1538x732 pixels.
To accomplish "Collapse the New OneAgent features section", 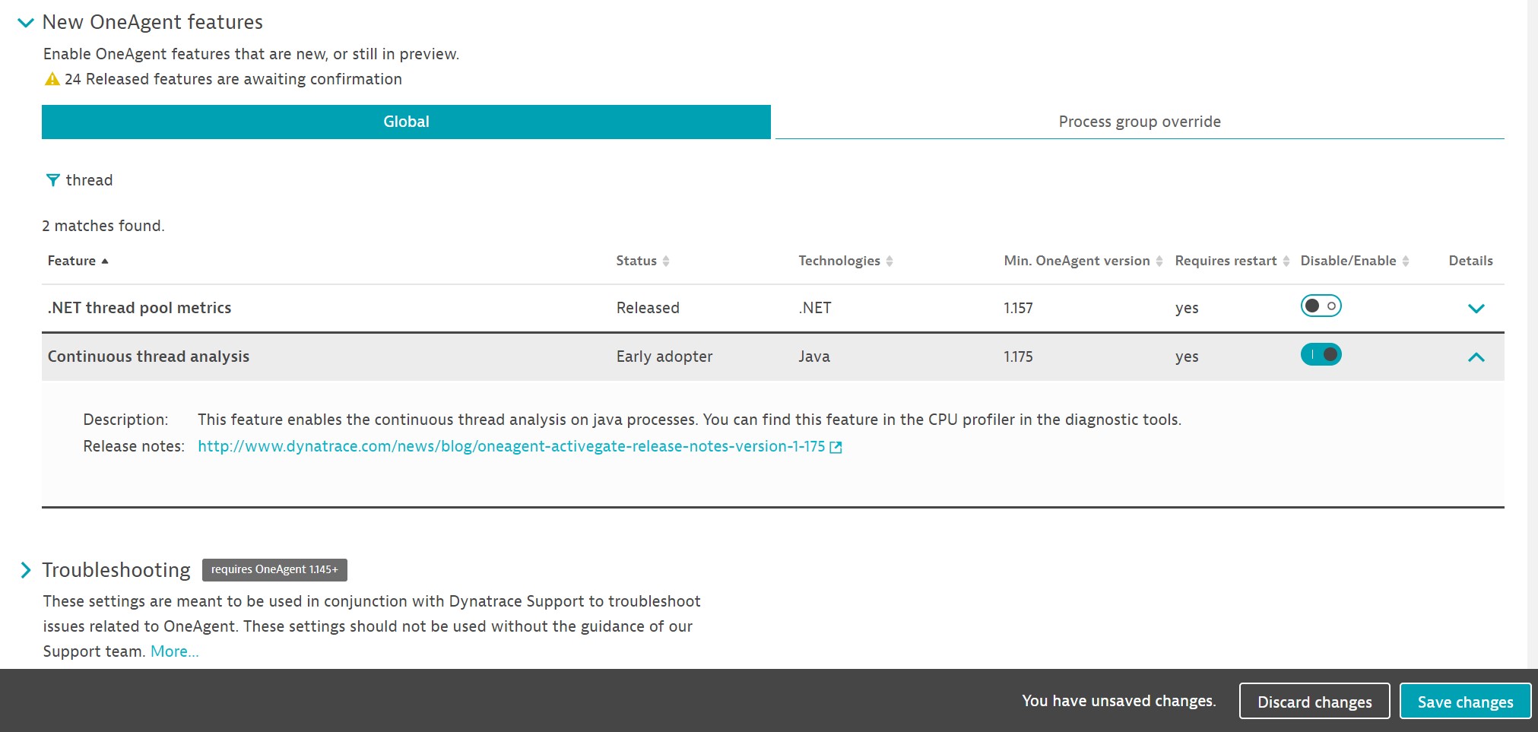I will (x=26, y=23).
